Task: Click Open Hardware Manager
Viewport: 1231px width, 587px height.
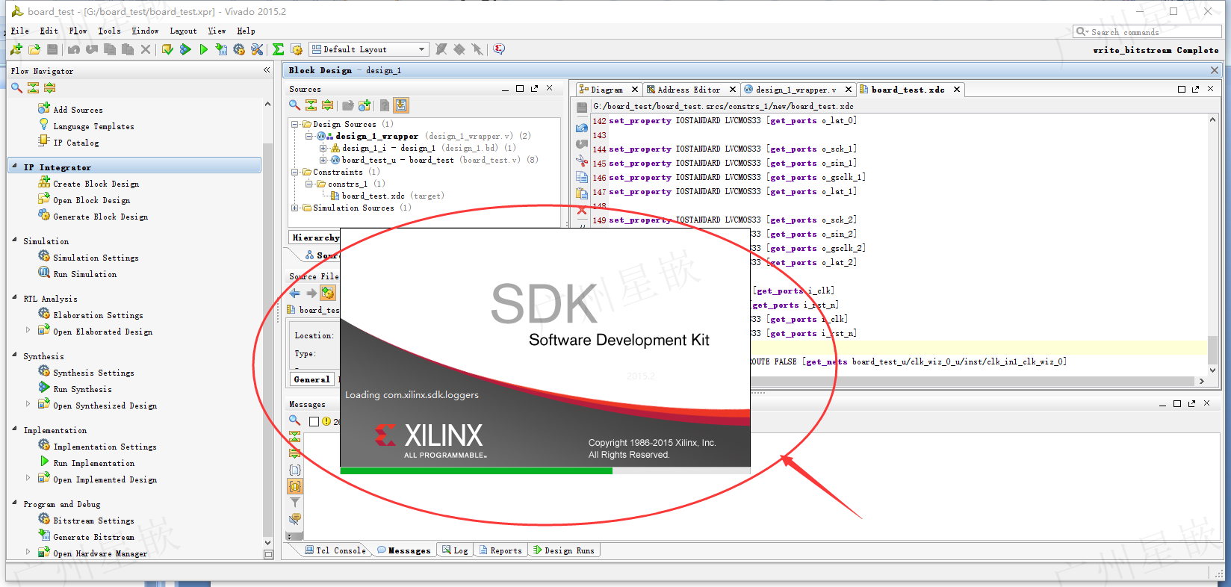Action: (100, 553)
